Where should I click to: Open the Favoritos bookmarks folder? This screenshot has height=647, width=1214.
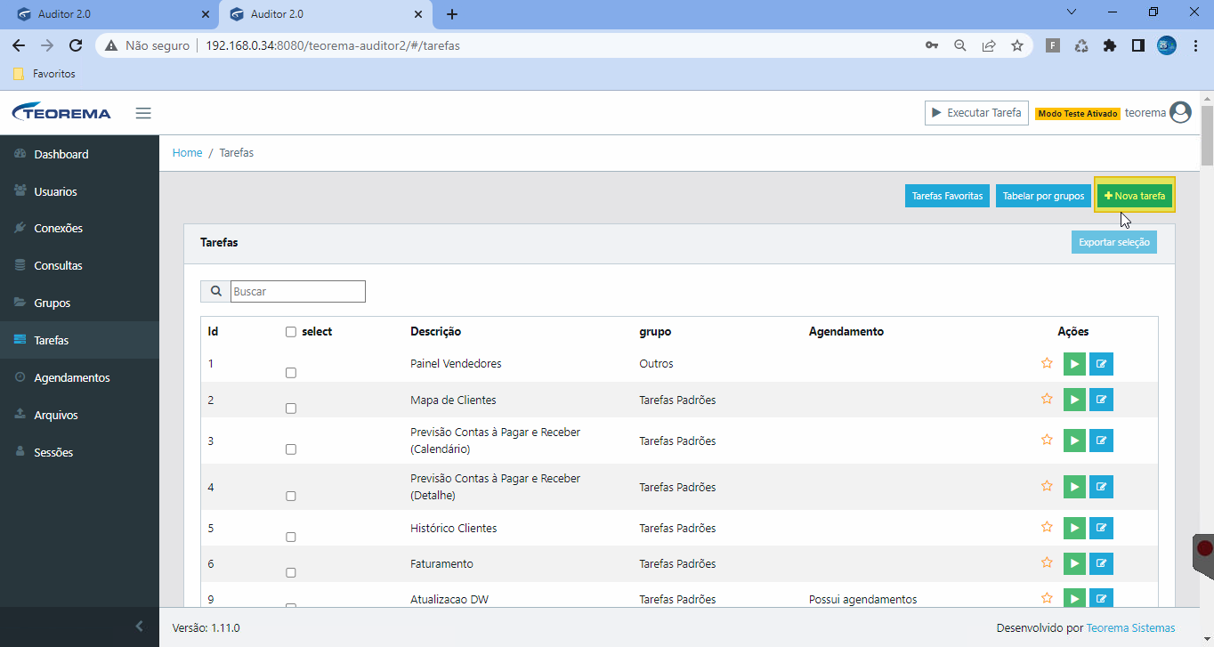pos(45,74)
